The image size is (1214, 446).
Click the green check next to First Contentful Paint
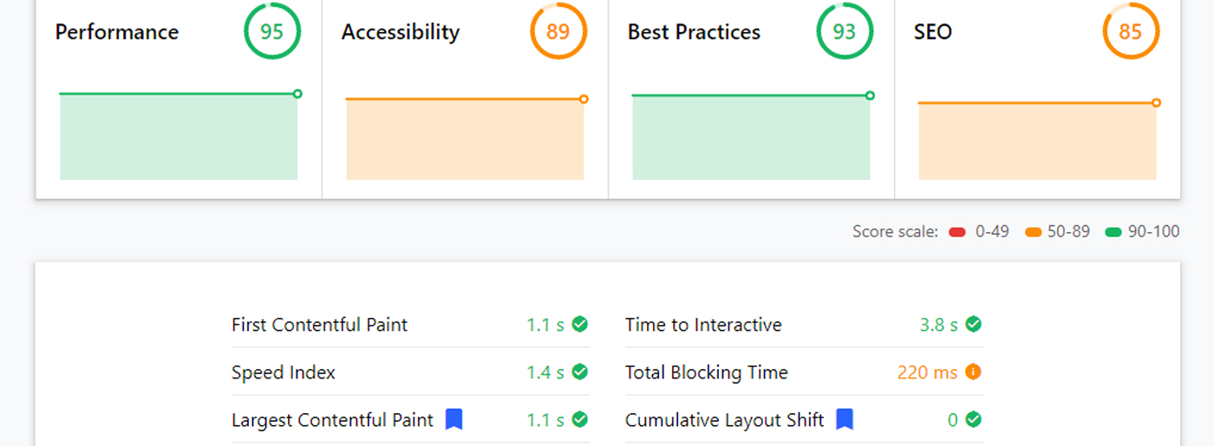pyautogui.click(x=580, y=325)
